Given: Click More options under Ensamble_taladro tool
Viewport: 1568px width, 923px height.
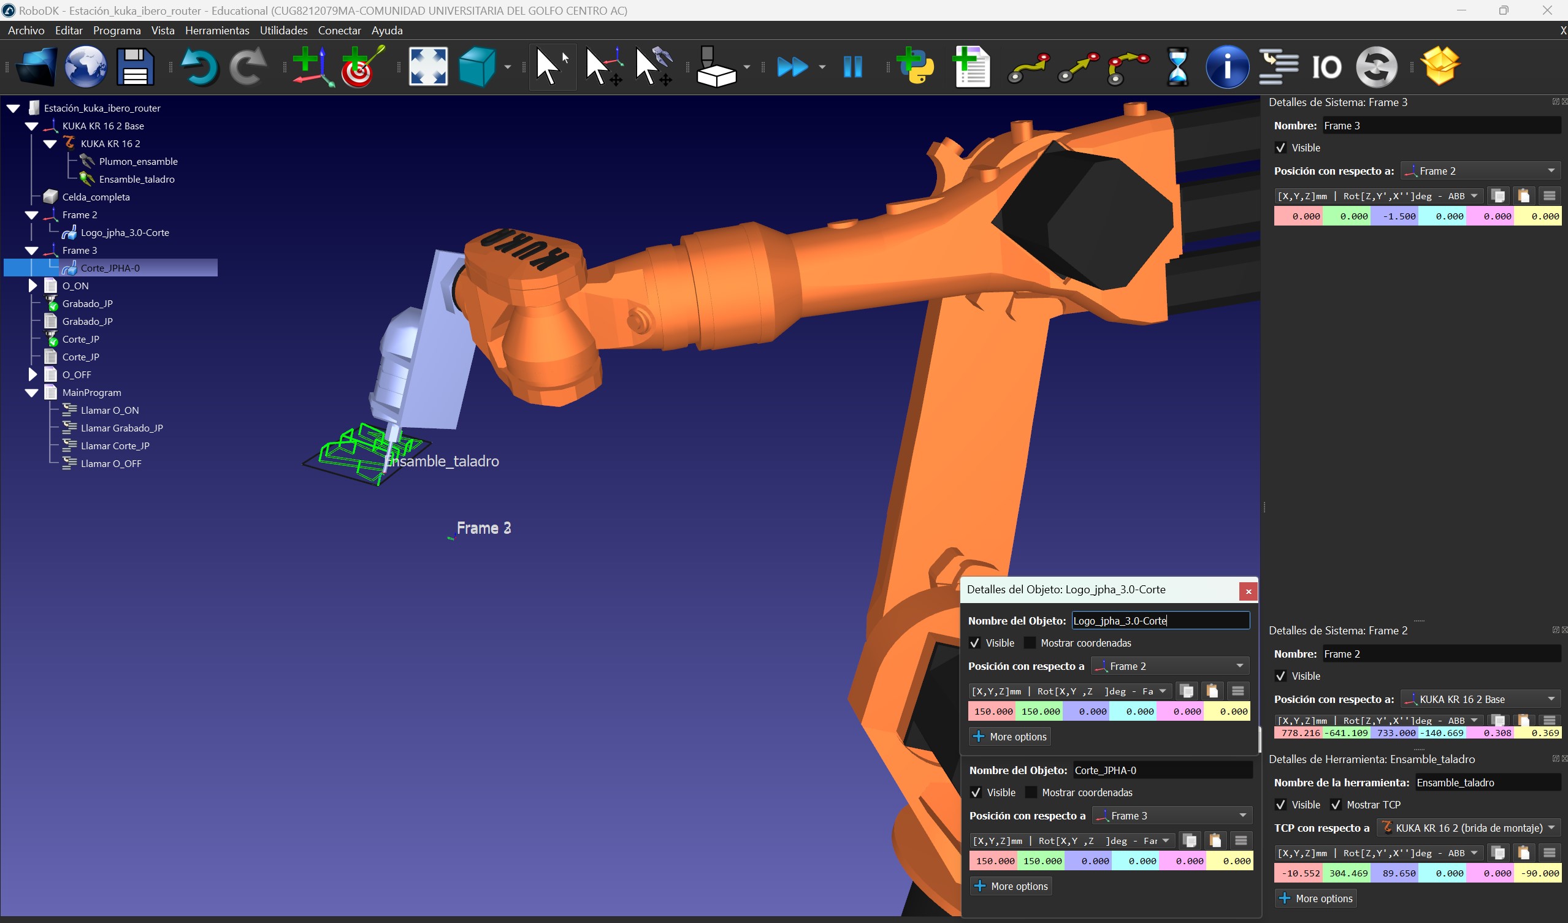Looking at the screenshot, I should [1316, 898].
